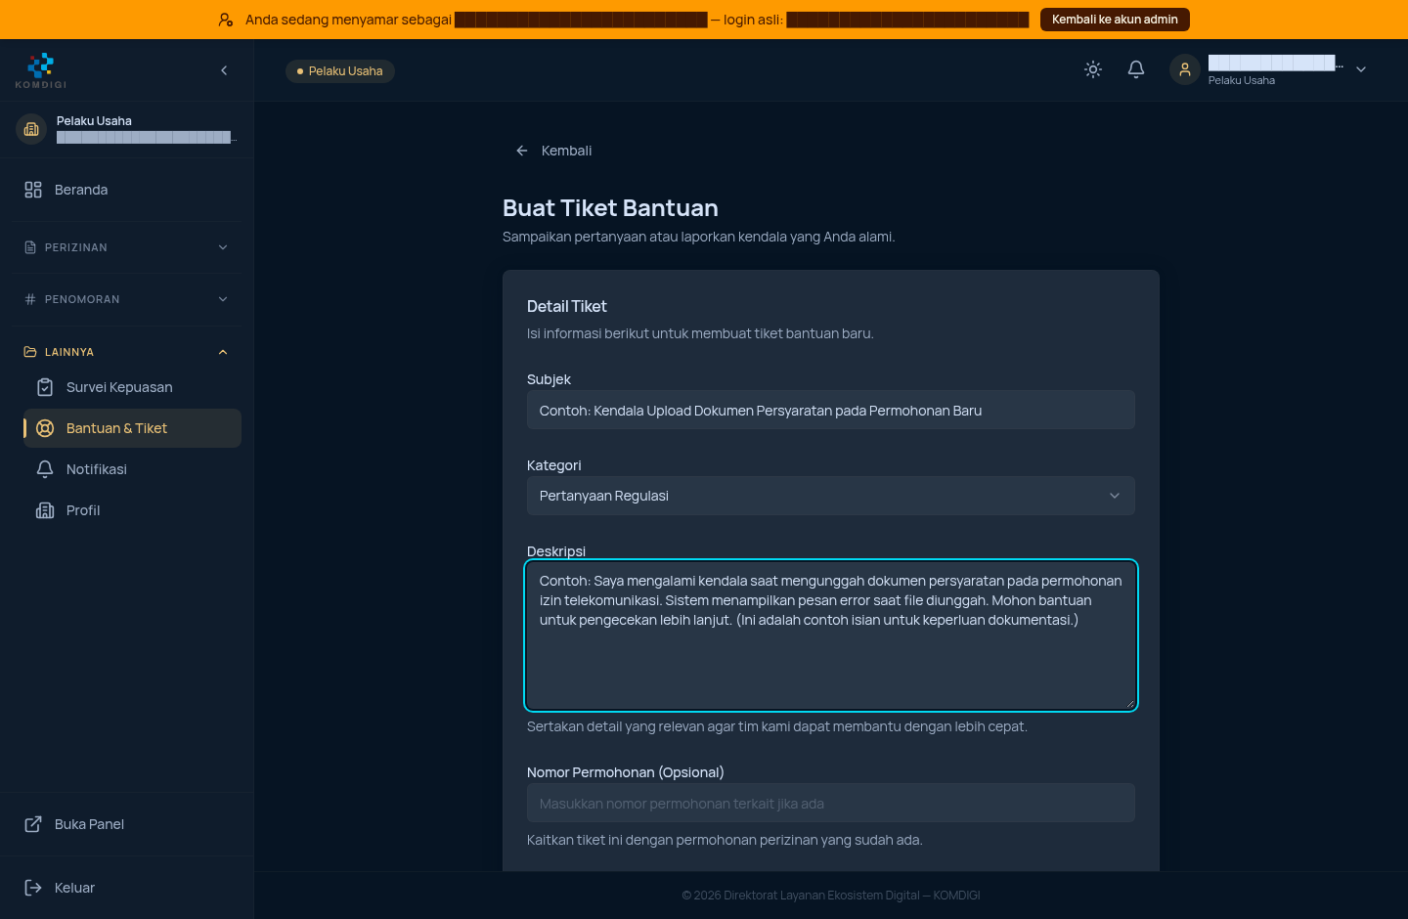This screenshot has height=919, width=1408.
Task: Expand the PENOMORAN section
Action: tap(127, 299)
